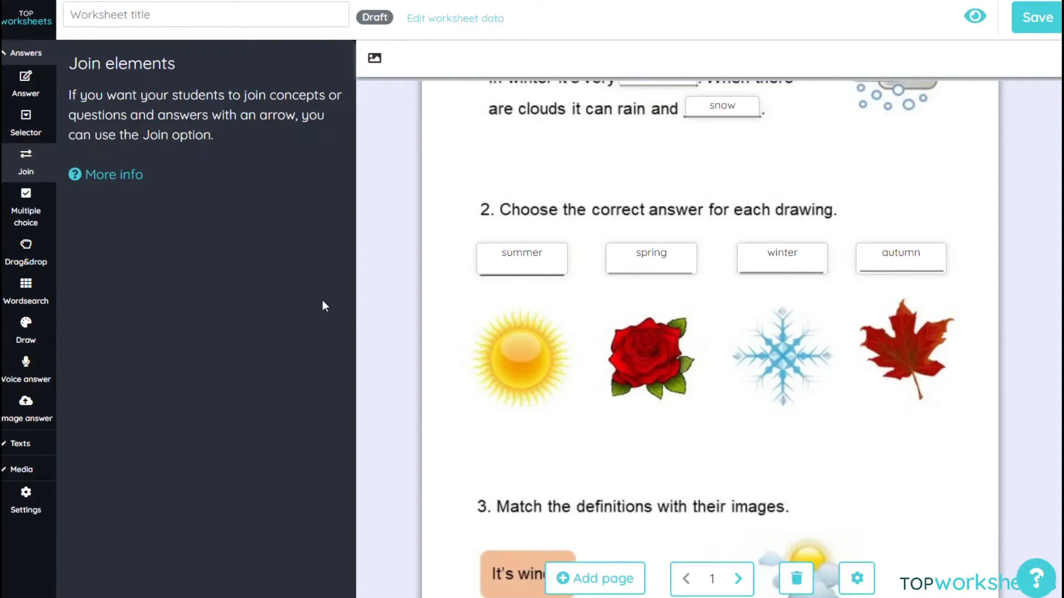Select the Draw tool
Screen dimensions: 1064x598
(25, 329)
